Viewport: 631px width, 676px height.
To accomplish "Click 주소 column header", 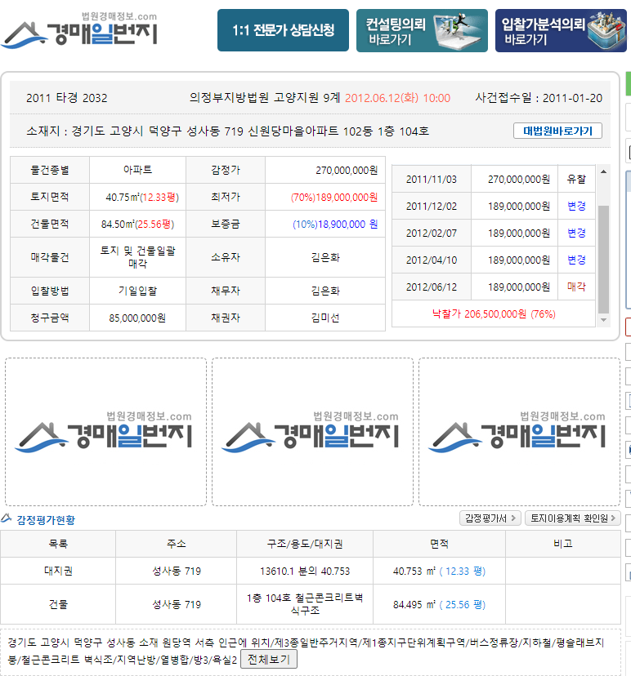I will [176, 544].
